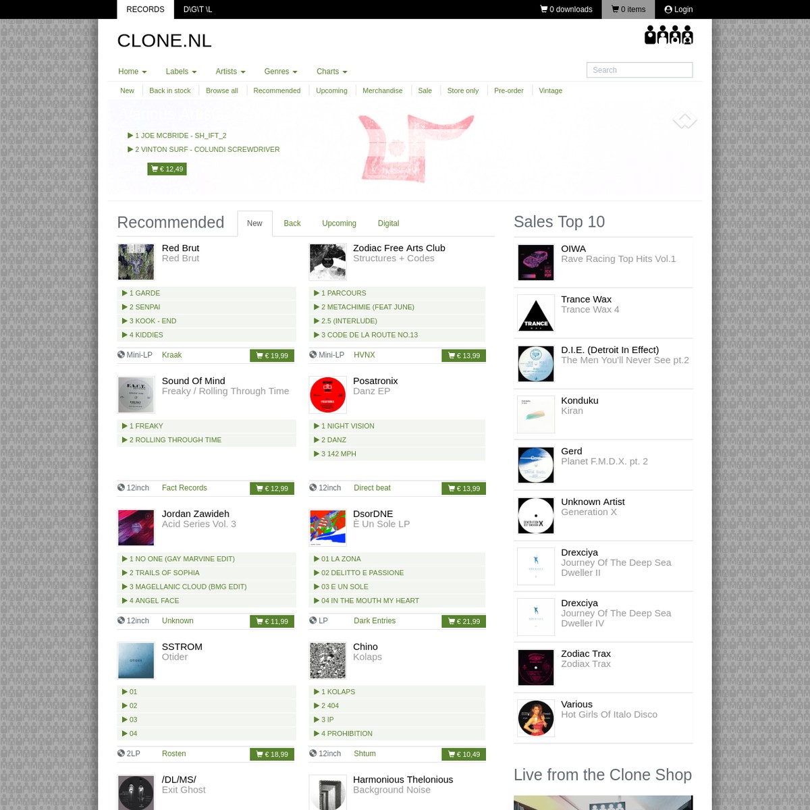Add Red Brut Mini-LP for € 19,99
Screen dimensions: 810x810
pos(272,356)
